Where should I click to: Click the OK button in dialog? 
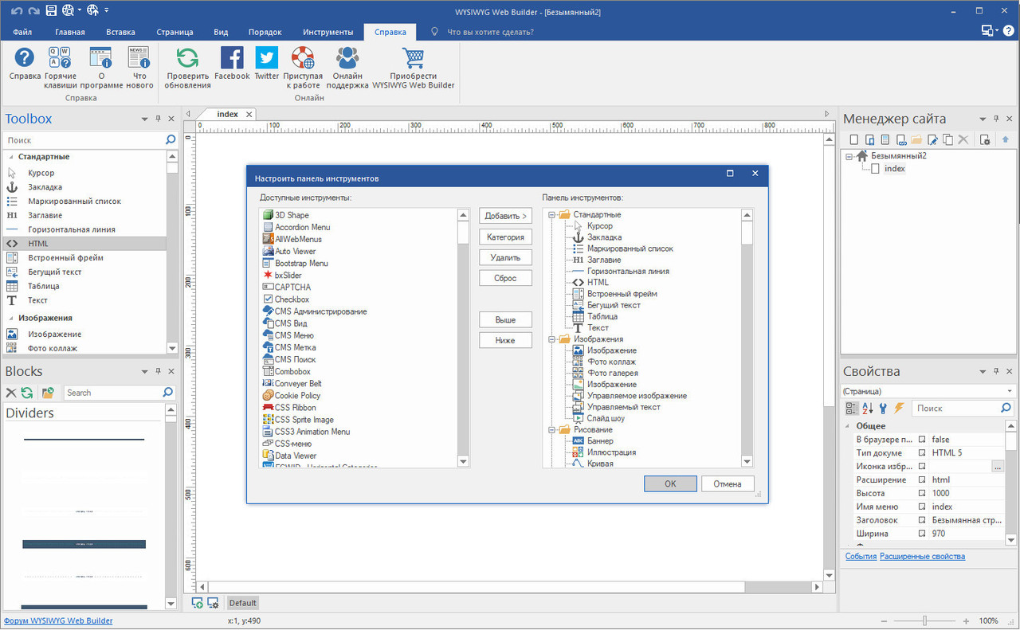[x=670, y=483]
